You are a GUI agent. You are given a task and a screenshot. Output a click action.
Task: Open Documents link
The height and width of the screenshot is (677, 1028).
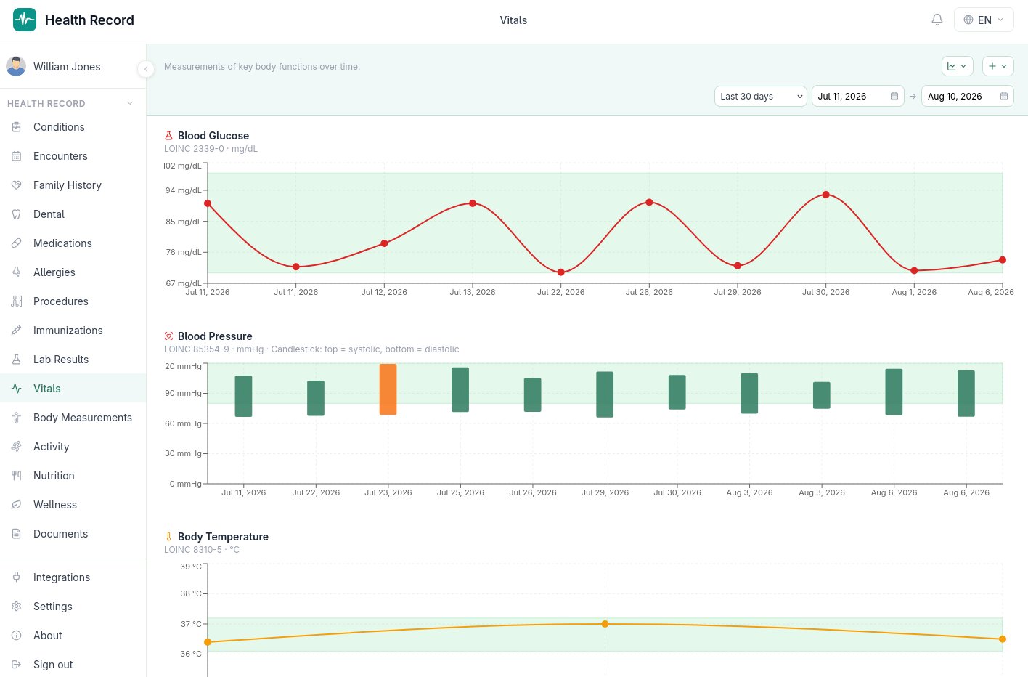pyautogui.click(x=73, y=534)
